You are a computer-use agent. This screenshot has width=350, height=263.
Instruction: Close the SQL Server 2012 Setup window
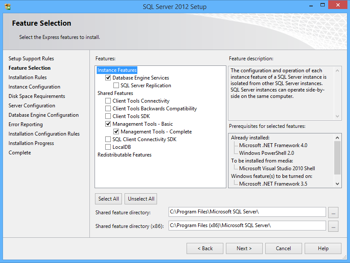click(x=338, y=5)
